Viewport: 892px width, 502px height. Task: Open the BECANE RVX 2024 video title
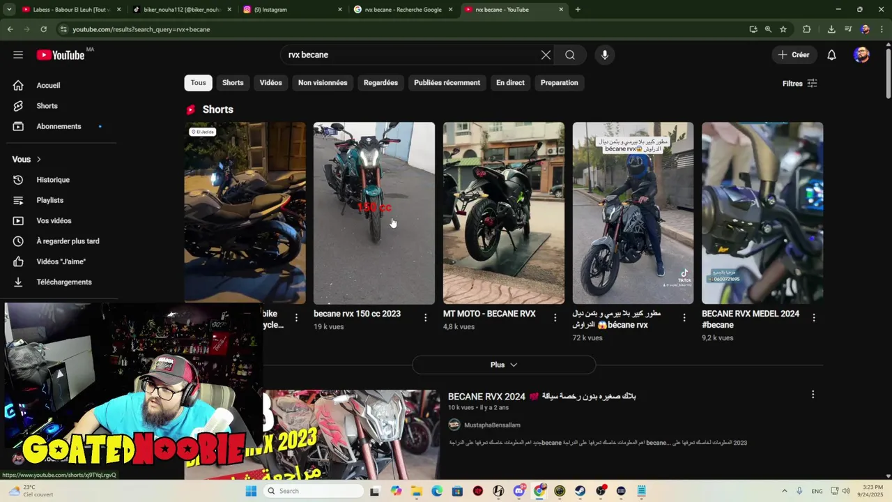point(541,397)
